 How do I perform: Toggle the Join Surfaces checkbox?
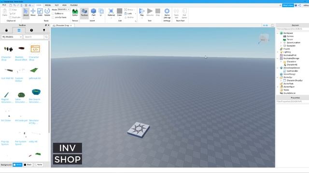[53, 17]
